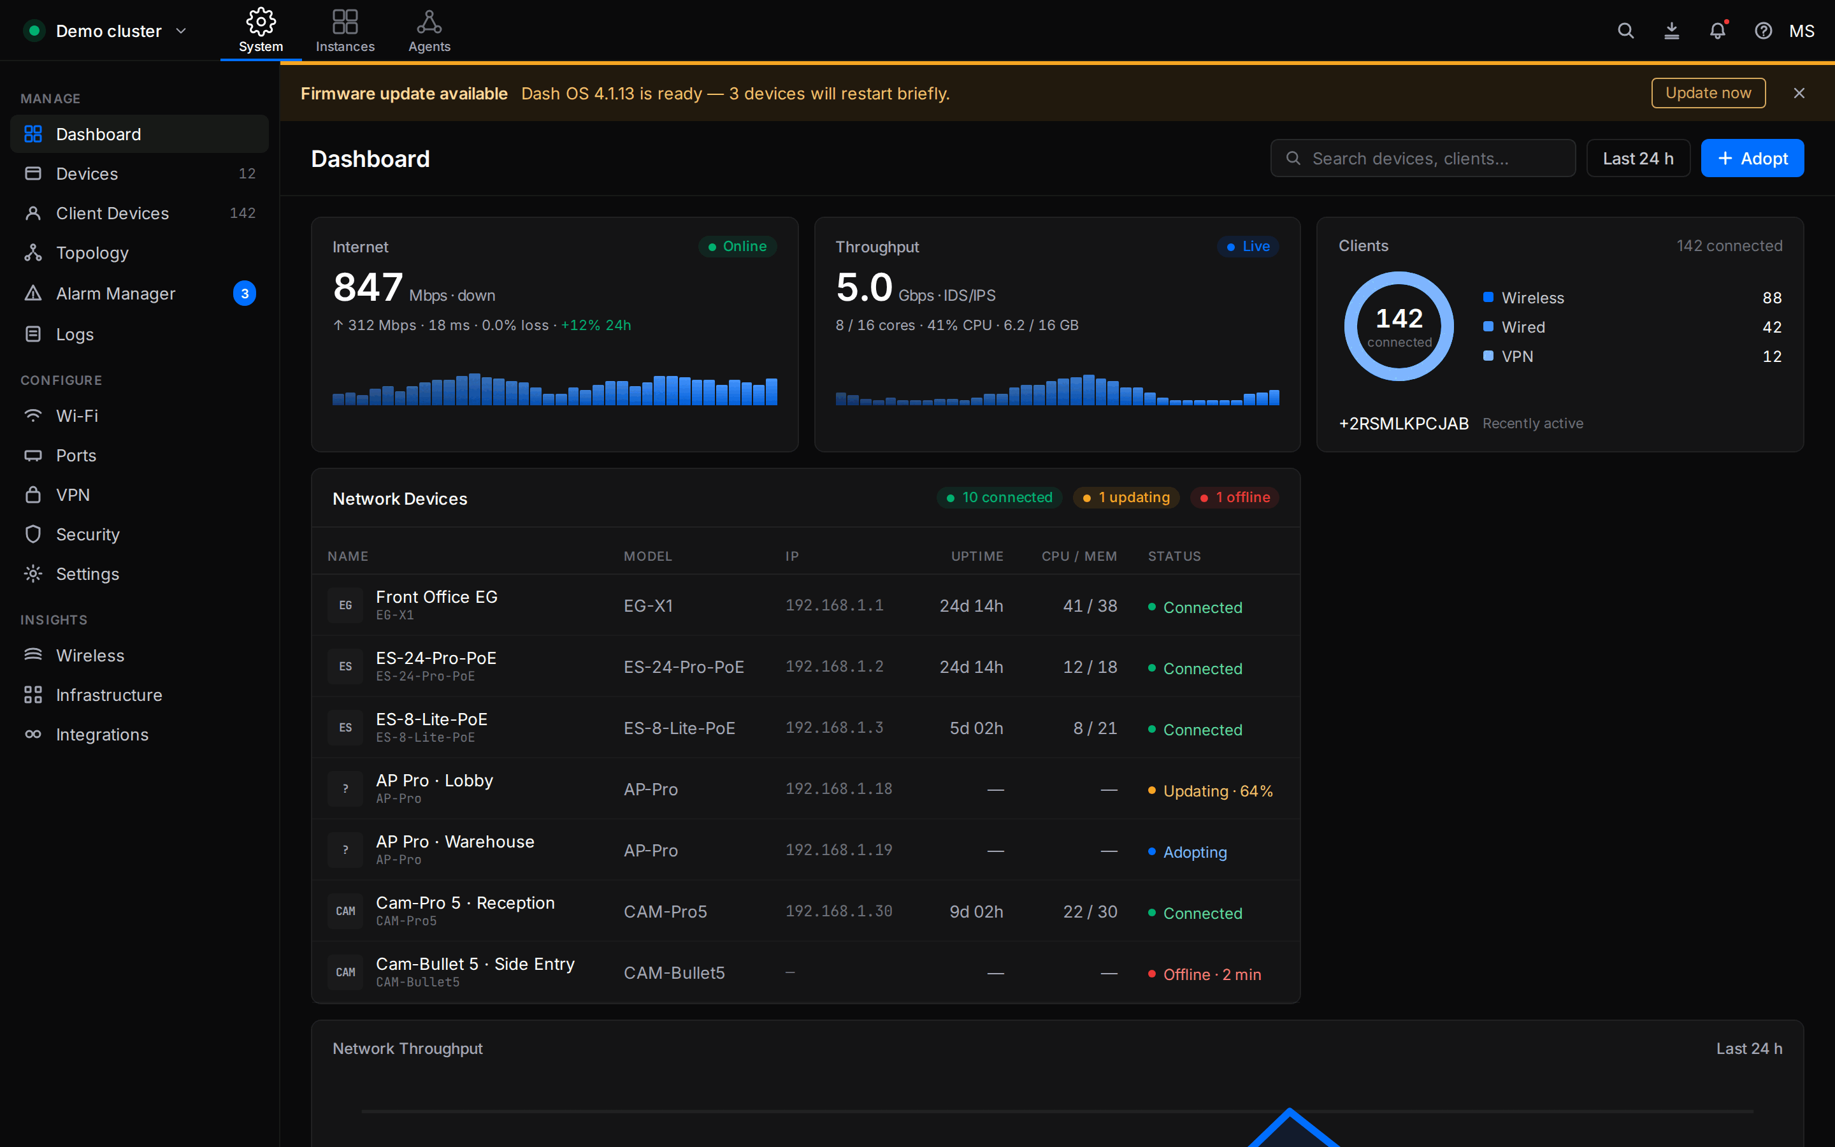Click the CAM icon for Cam-Pro 5 · Reception
This screenshot has width=1835, height=1147.
(x=345, y=911)
